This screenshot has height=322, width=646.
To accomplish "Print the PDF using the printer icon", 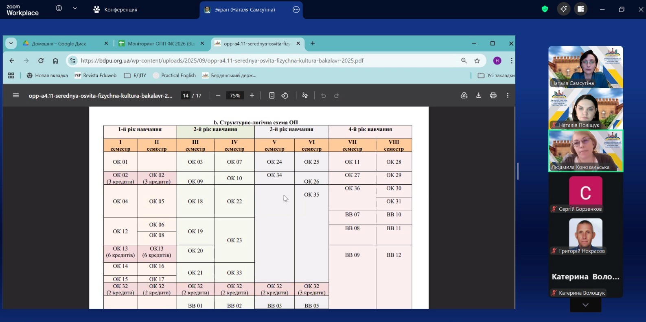I will click(493, 95).
